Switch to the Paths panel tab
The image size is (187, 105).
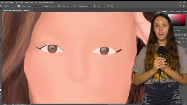(179, 31)
